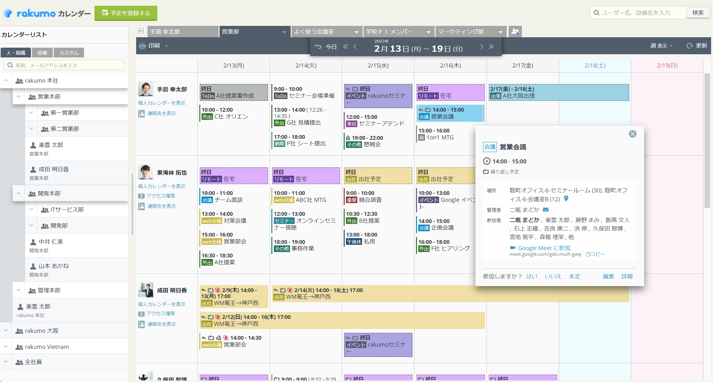Expand the rakumo Vietnam group
The height and width of the screenshot is (382, 713).
[6, 347]
